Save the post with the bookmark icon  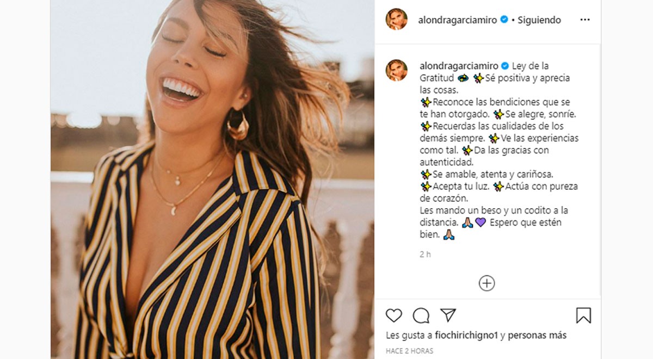tap(583, 315)
